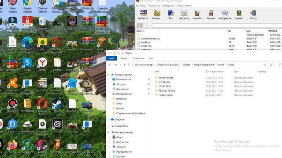Open replays folder in the navigation pane

pos(120,108)
